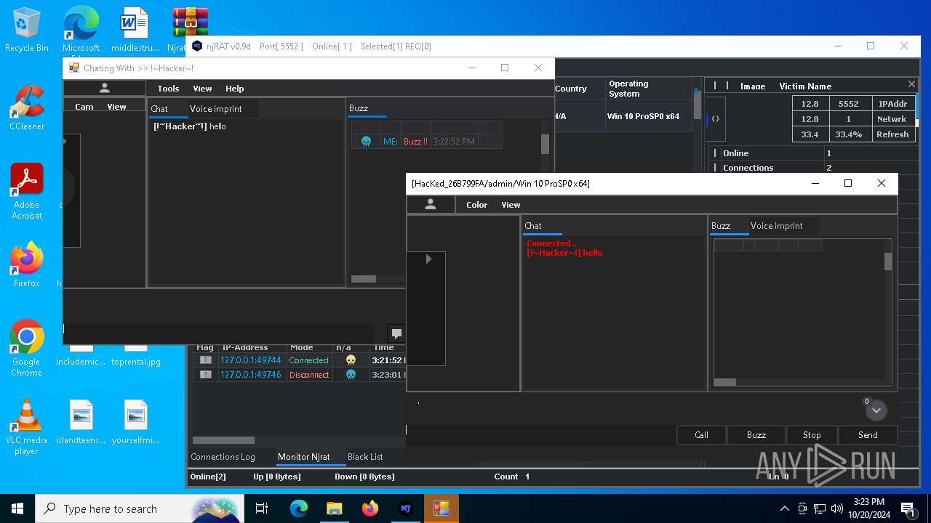The height and width of the screenshot is (523, 931).
Task: Click the user profile icon in Chating With window
Action: pyautogui.click(x=105, y=88)
